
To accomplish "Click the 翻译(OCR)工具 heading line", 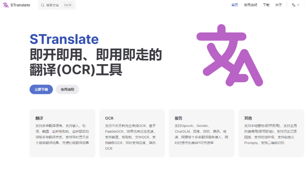I will coord(76,70).
